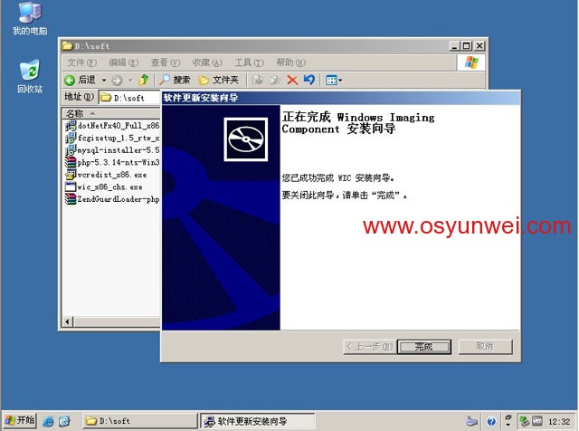Click the Back (上一步) button in wizard
The height and width of the screenshot is (431, 579).
(x=370, y=347)
